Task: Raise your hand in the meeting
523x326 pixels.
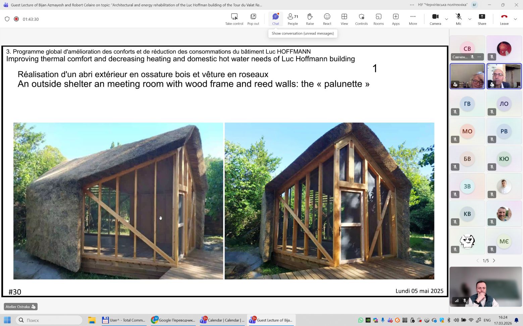Action: (310, 19)
